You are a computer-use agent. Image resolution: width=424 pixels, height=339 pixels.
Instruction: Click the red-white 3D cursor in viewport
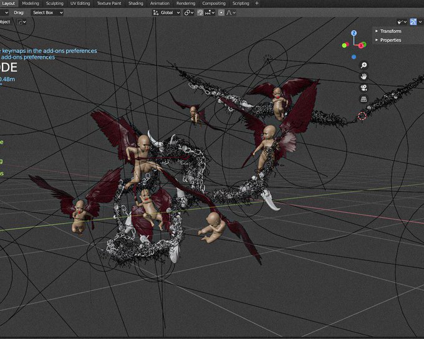[362, 116]
